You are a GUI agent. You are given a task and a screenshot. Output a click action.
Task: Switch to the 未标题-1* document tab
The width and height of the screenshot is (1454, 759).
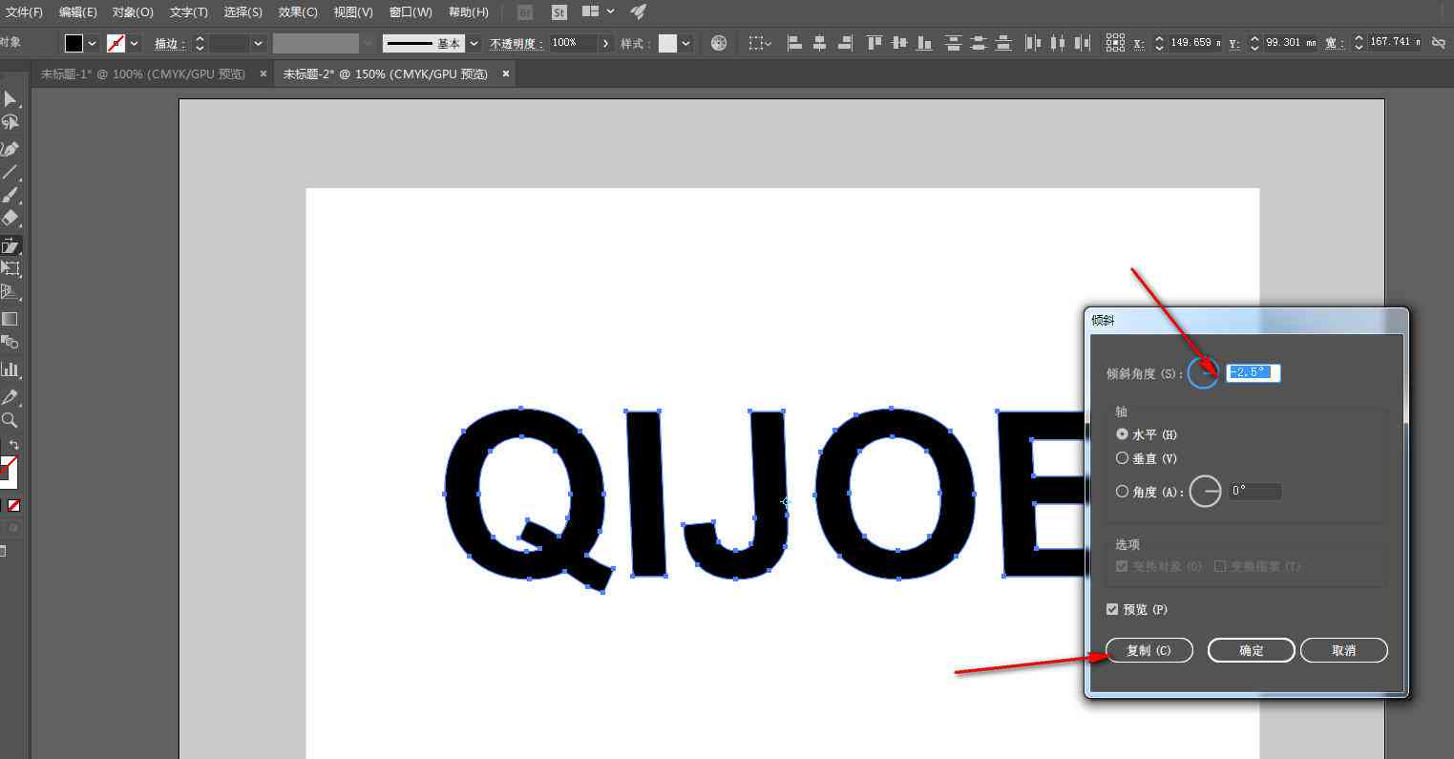point(142,74)
